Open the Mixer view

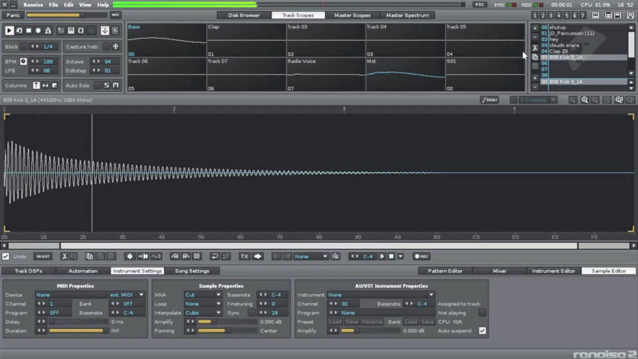coord(499,271)
